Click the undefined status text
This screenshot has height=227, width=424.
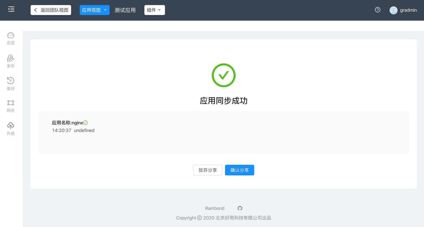(x=84, y=130)
